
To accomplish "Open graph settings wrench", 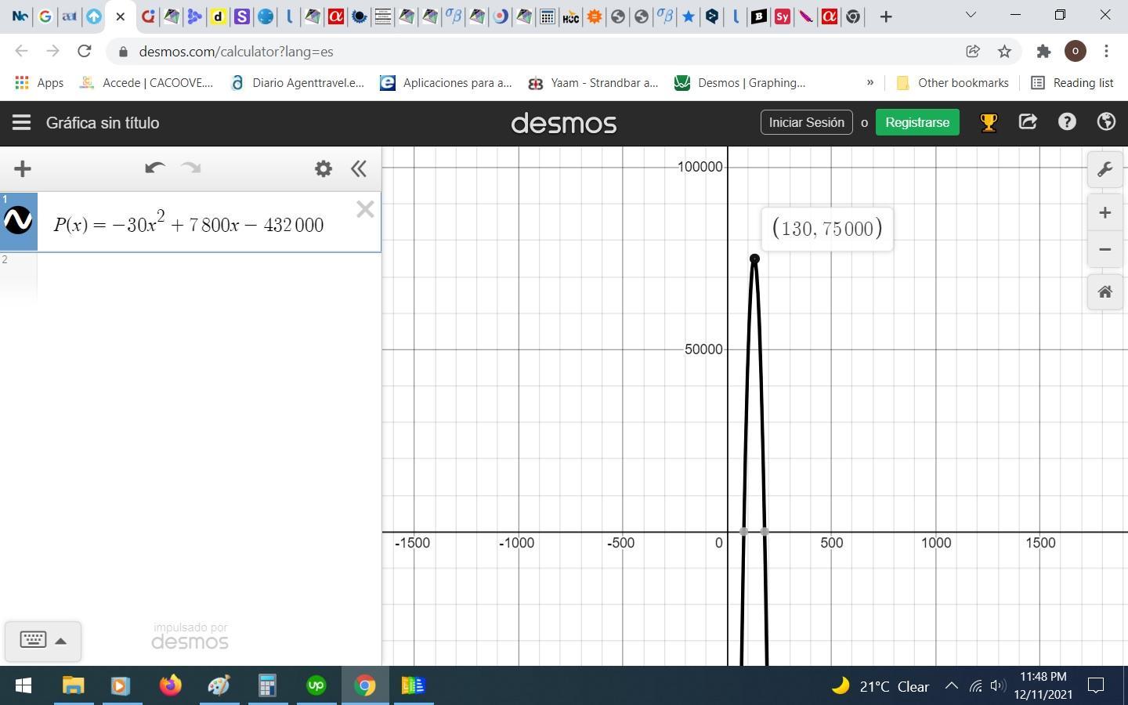I will click(1104, 170).
